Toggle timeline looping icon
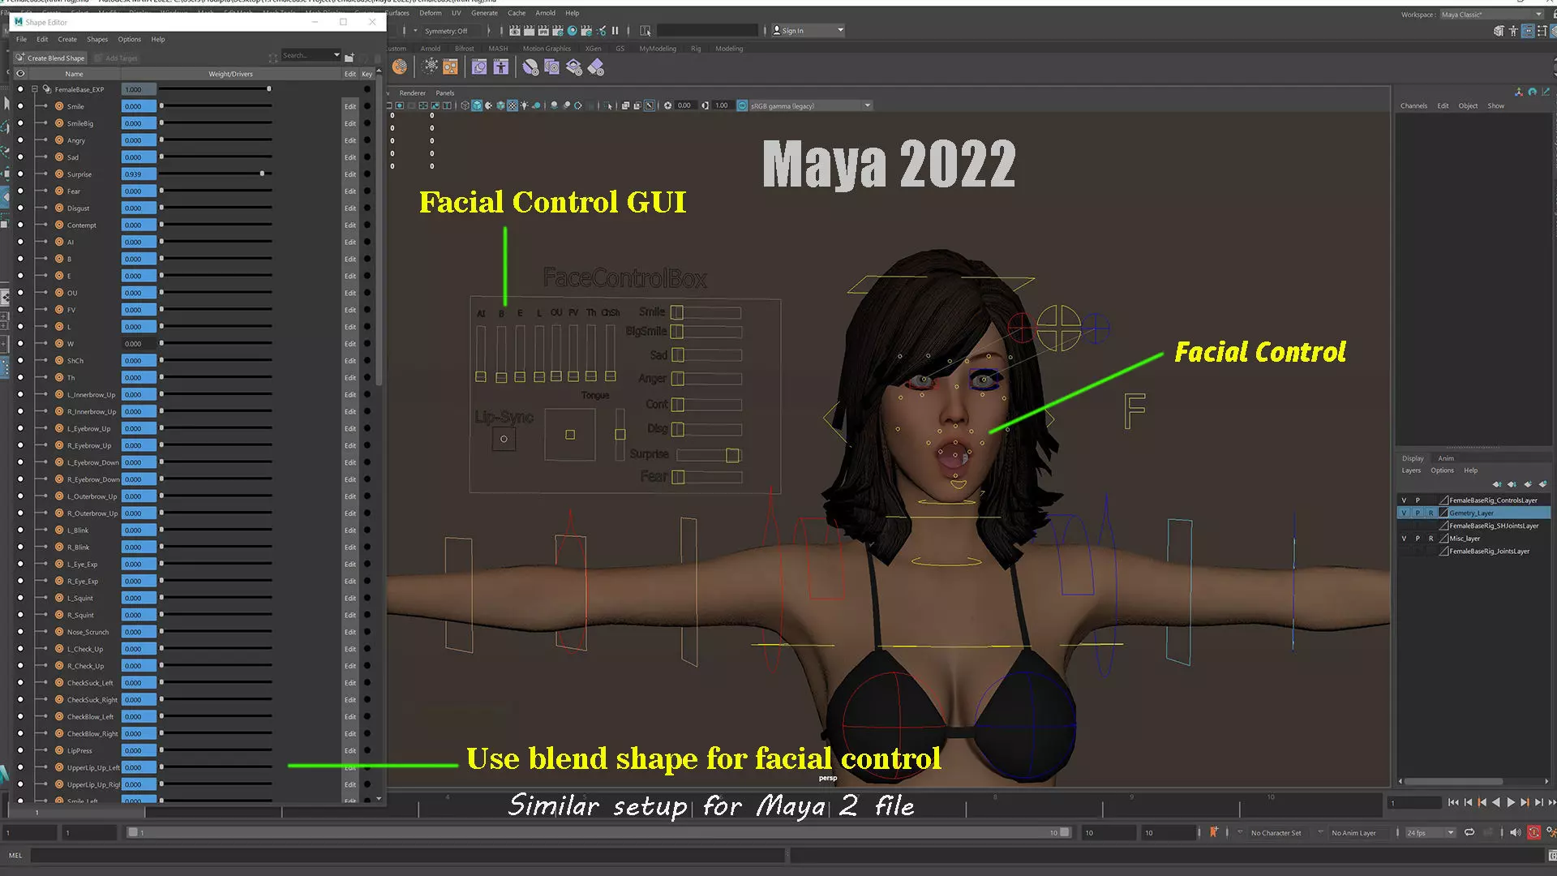The height and width of the screenshot is (876, 1557). (1469, 832)
